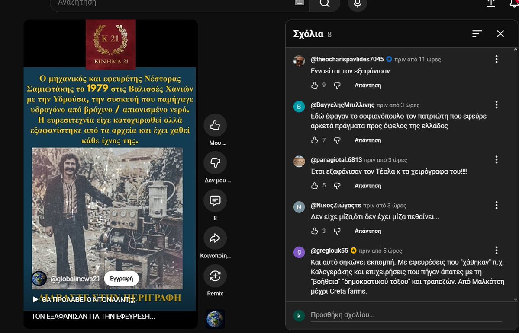Click timestamp πριν από 11 ώρες
The height and width of the screenshot is (333, 519).
(418, 60)
